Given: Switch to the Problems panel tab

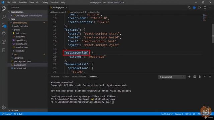Looking at the screenshot, I should pos(55,77).
